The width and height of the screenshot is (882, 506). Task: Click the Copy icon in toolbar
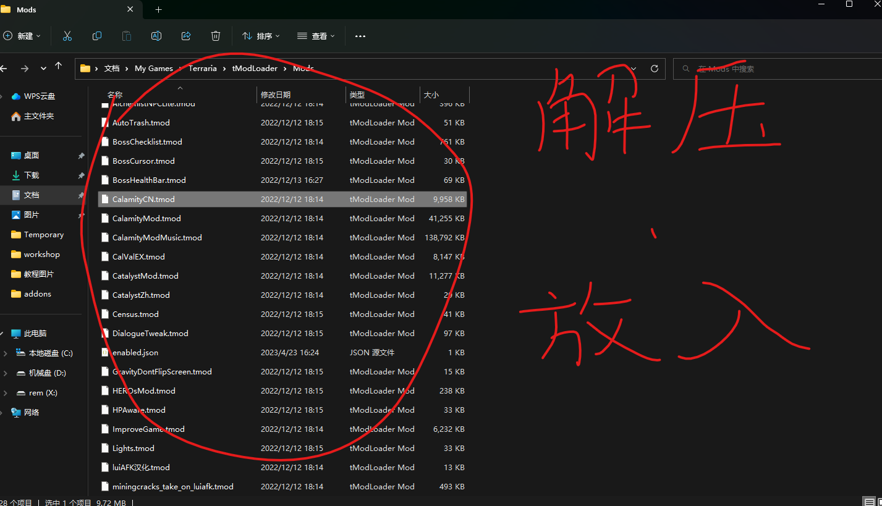click(x=97, y=36)
